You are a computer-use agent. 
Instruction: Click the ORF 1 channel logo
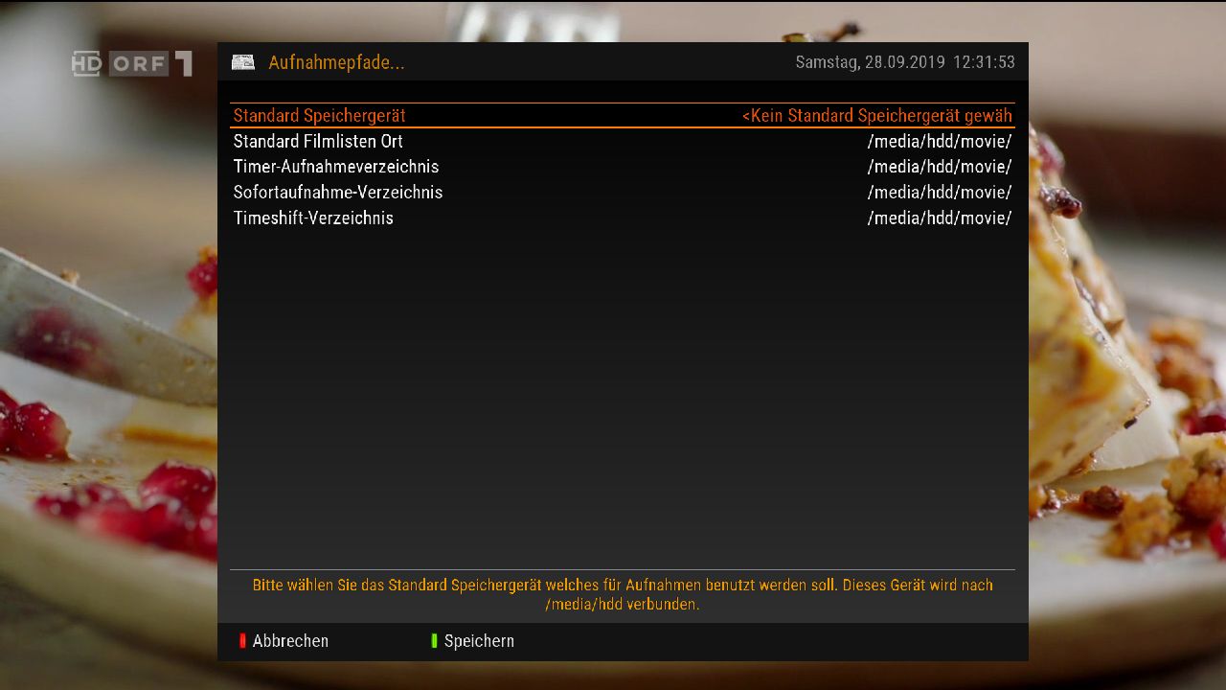pos(132,64)
